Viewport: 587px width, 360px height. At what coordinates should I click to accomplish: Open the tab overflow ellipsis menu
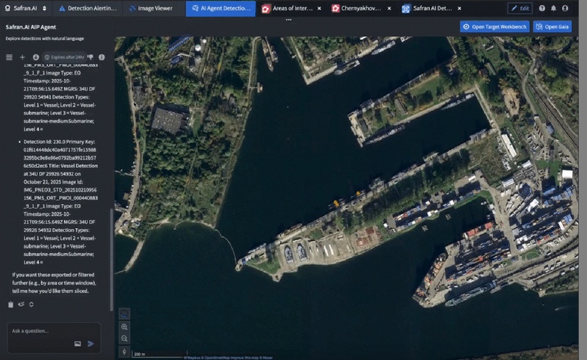click(x=288, y=20)
